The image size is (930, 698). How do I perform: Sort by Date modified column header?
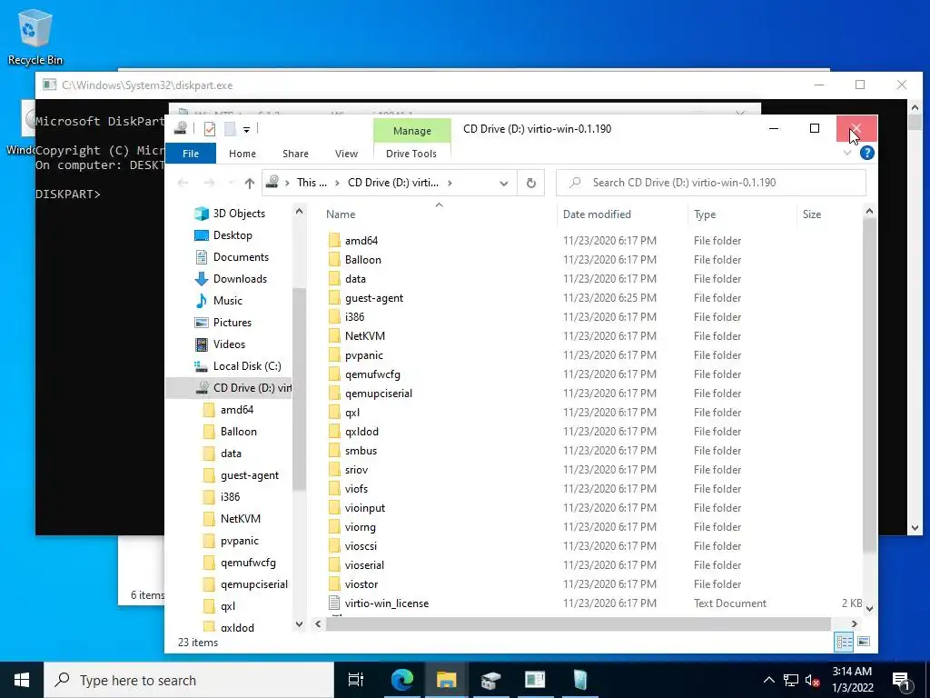pyautogui.click(x=597, y=214)
